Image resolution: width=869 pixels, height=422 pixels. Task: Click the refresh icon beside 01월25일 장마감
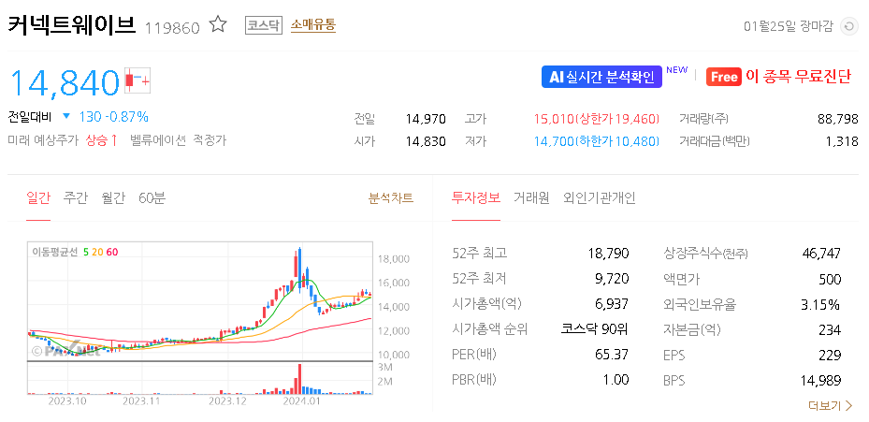click(x=849, y=26)
